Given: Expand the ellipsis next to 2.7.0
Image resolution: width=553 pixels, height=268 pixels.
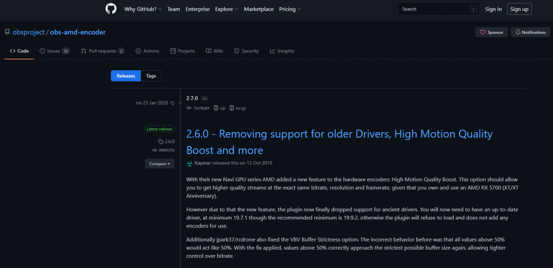Looking at the screenshot, I should (205, 99).
